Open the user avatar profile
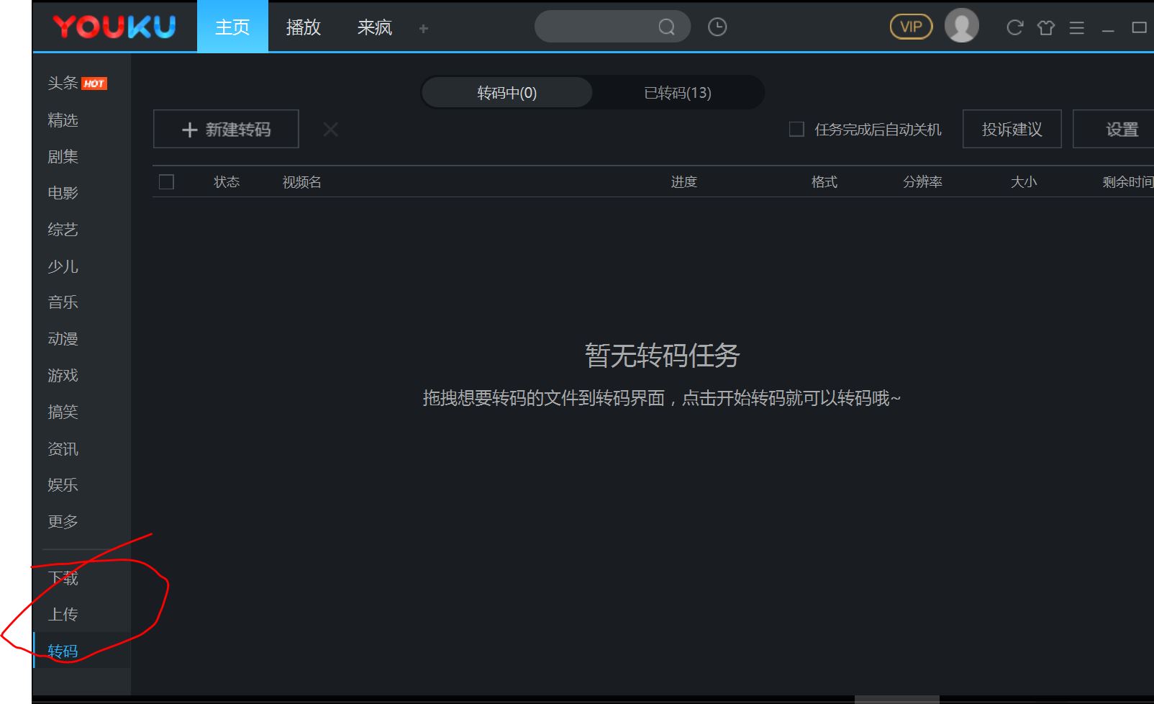This screenshot has height=704, width=1154. click(961, 26)
